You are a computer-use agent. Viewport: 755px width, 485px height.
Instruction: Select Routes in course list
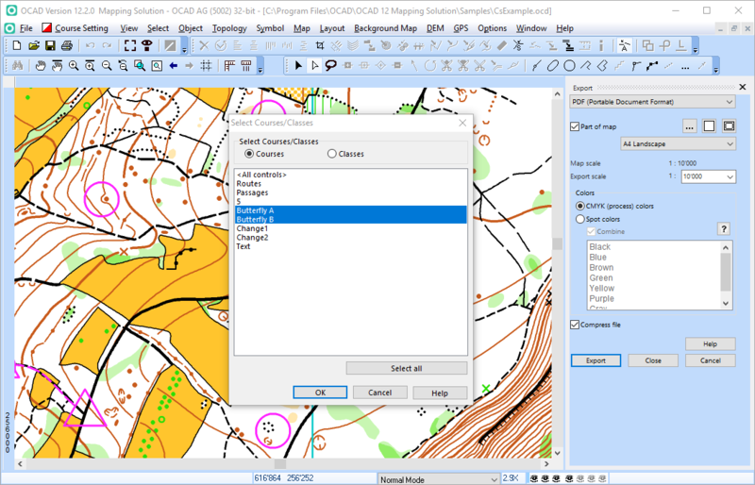[x=350, y=183]
